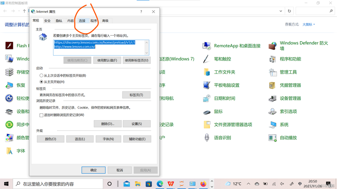
Task: Open the 凭据管理器 icon
Action: [273, 85]
